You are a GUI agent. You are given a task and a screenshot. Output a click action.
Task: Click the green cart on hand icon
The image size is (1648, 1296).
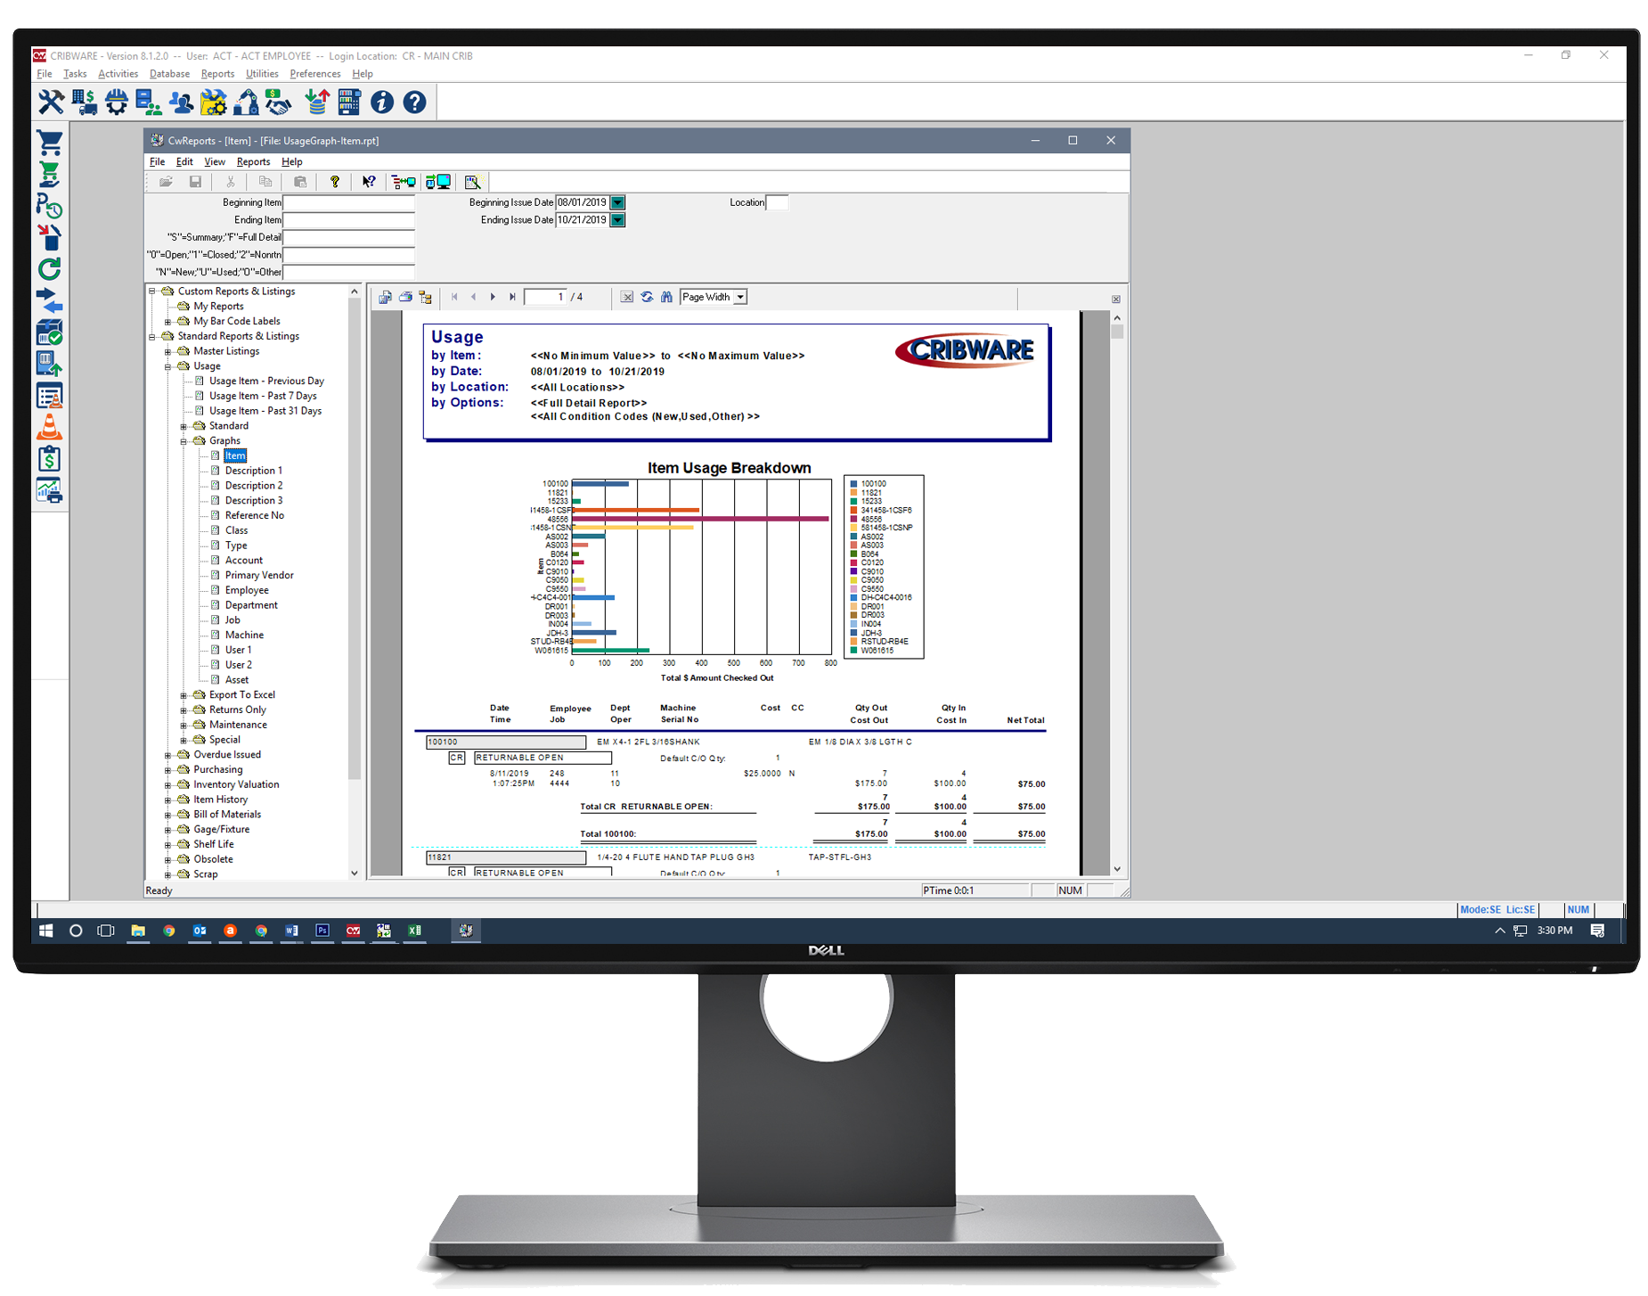pyautogui.click(x=50, y=175)
